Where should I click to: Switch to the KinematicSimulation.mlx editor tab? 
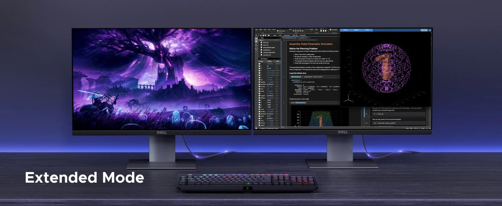pos(289,38)
